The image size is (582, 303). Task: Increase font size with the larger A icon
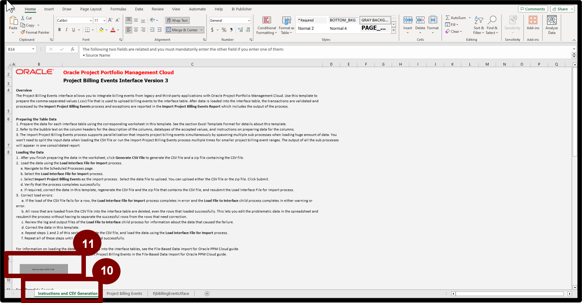point(111,20)
